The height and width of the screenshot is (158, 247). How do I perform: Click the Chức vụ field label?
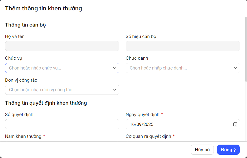click(x=14, y=58)
